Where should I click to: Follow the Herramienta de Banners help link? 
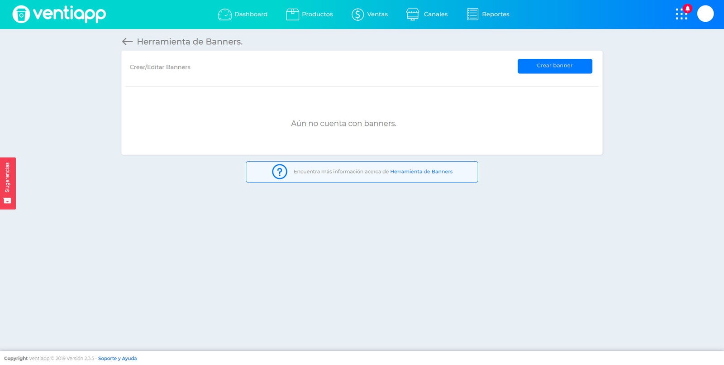click(421, 172)
